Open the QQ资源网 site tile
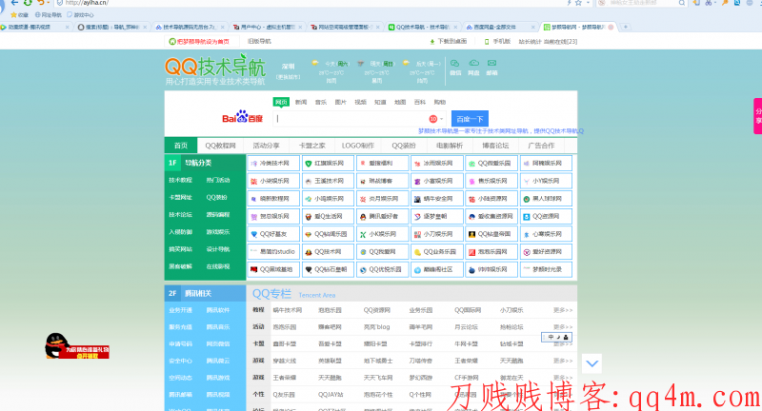The height and width of the screenshot is (411, 762). (x=546, y=216)
